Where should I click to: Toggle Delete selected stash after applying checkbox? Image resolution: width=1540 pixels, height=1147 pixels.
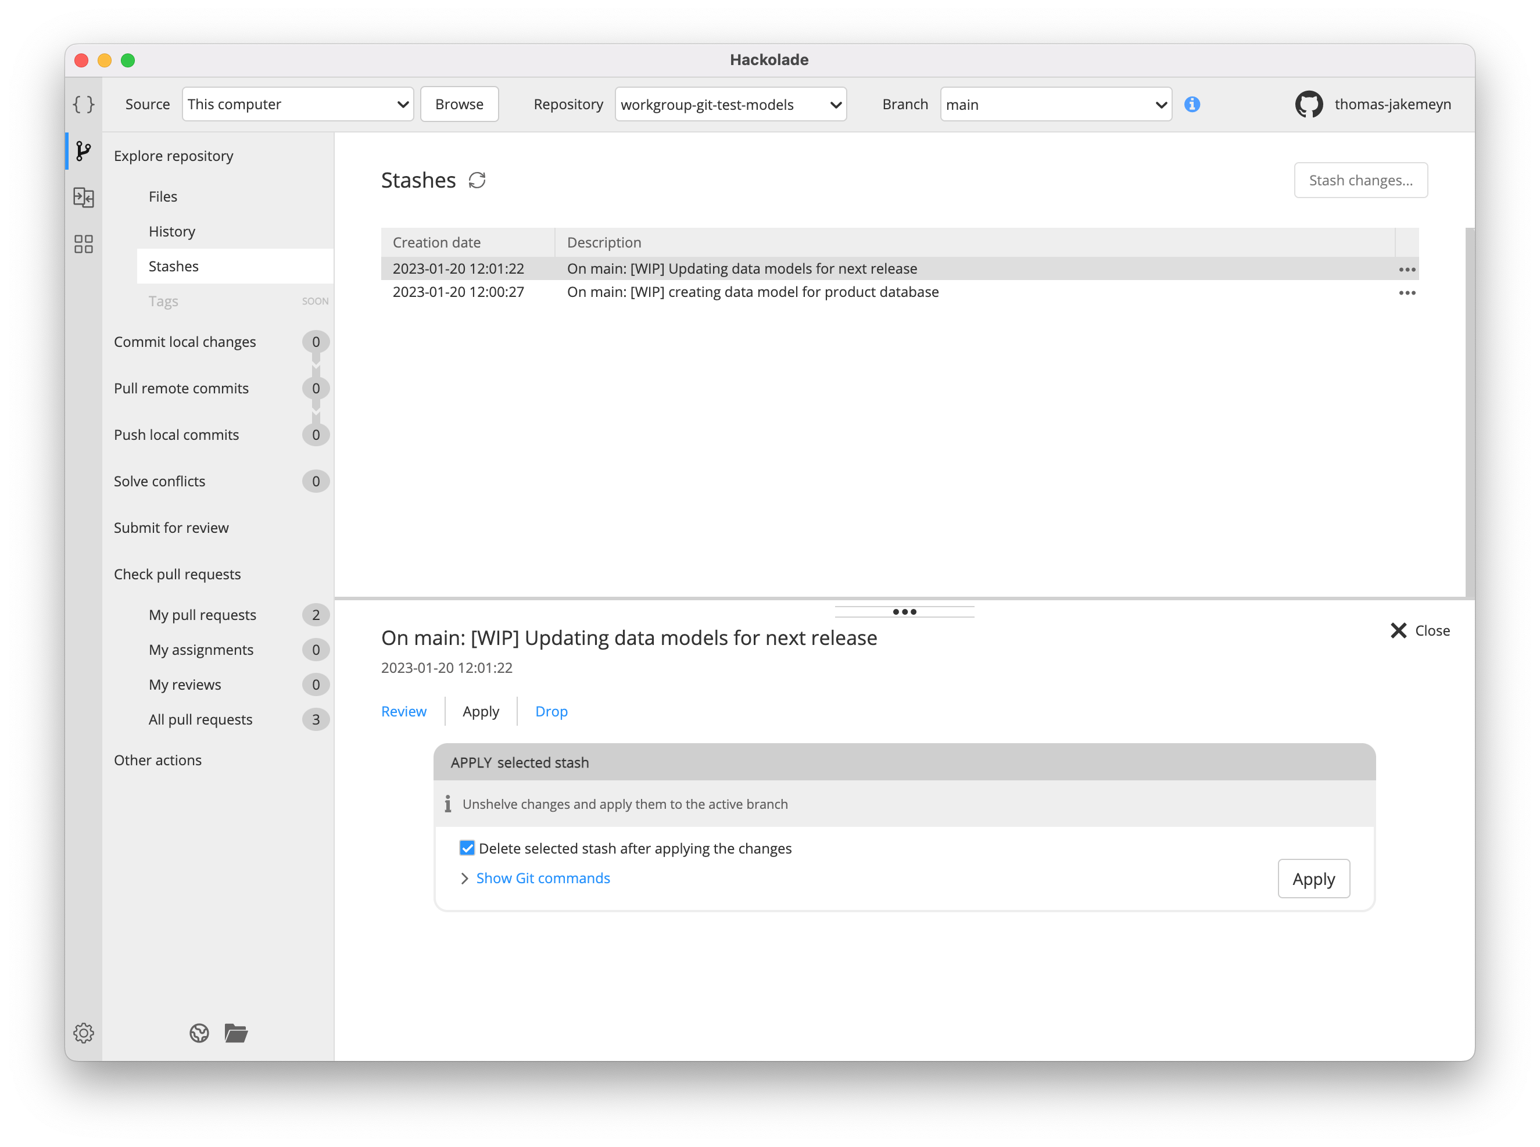click(x=468, y=847)
